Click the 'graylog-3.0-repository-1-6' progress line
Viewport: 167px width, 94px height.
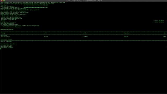[25, 7]
